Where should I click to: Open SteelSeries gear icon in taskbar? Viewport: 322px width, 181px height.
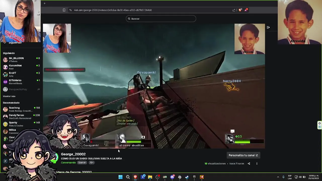pyautogui.click(x=180, y=177)
